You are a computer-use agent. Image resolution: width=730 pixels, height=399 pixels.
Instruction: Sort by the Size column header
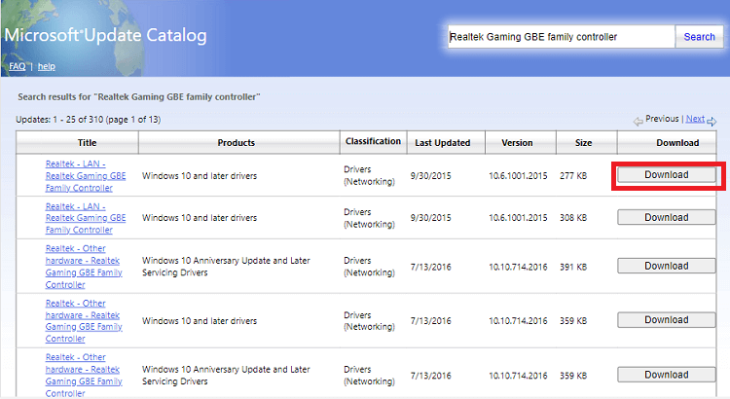click(583, 142)
